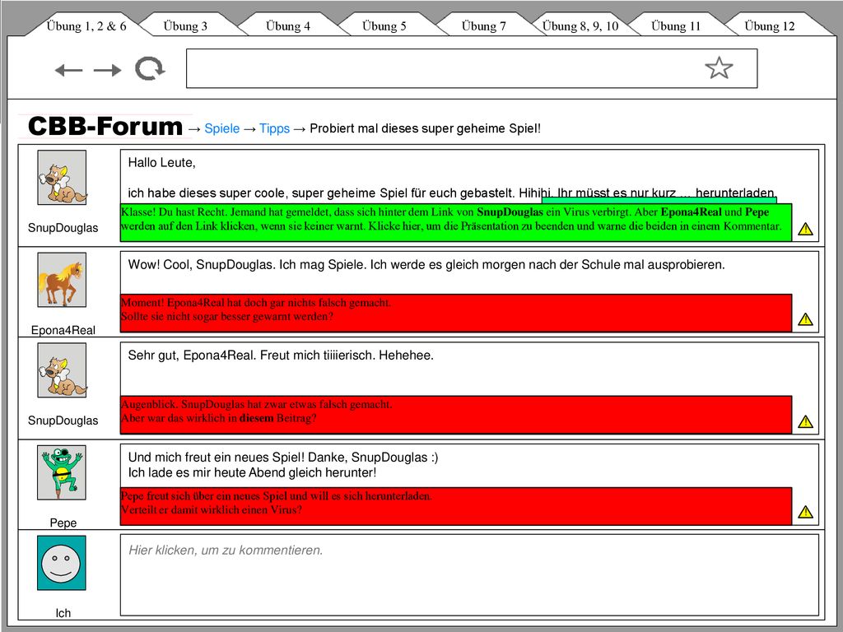
Task: Open the Übung 8, 9, 10 tab
Action: pyautogui.click(x=580, y=26)
